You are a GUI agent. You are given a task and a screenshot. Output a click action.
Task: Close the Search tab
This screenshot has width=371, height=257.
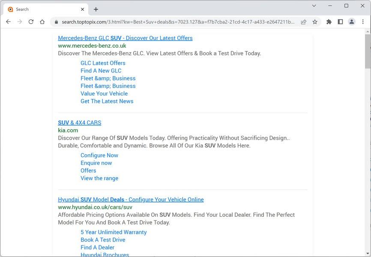82,9
